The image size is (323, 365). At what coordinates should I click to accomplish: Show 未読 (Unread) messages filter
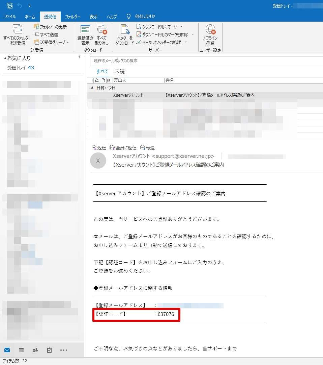point(120,71)
